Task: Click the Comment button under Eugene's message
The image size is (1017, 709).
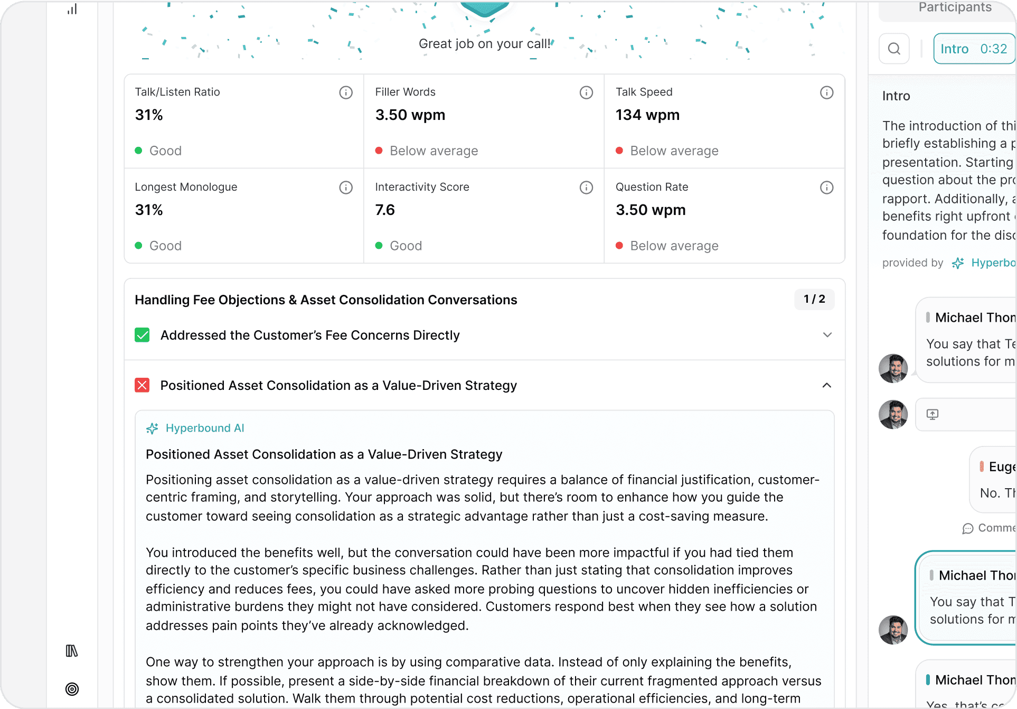Action: [988, 528]
